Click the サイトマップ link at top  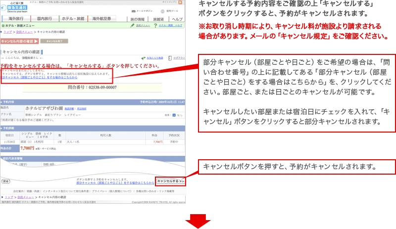[169, 2]
